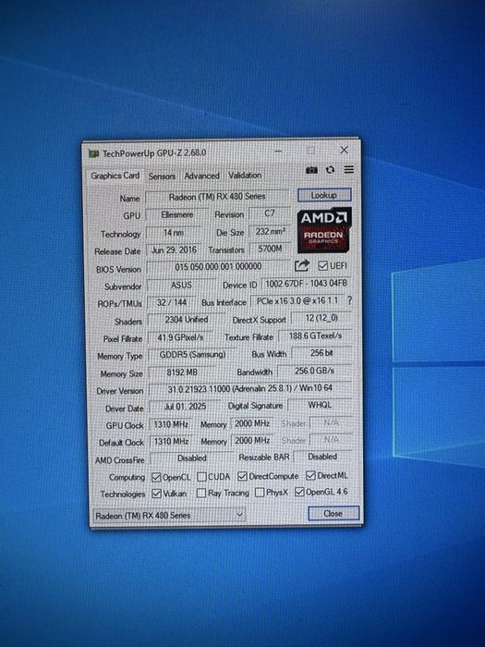The width and height of the screenshot is (485, 647).
Task: Open the Radeon RX 480 Series GPU dropdown
Action: pyautogui.click(x=169, y=515)
